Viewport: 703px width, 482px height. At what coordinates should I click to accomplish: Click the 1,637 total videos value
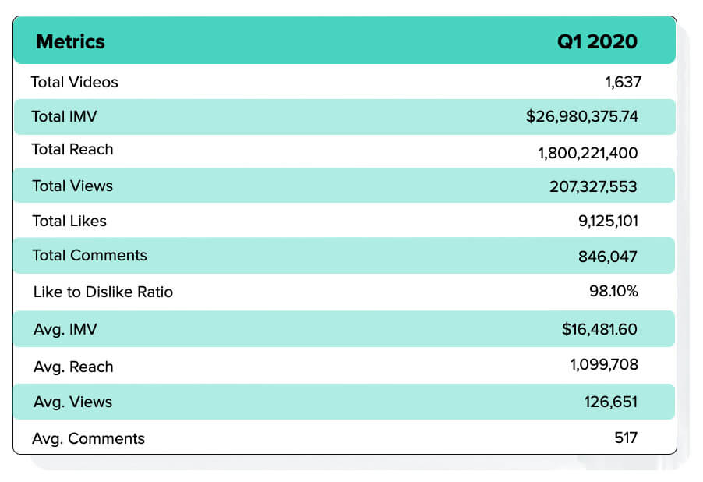[x=623, y=82]
